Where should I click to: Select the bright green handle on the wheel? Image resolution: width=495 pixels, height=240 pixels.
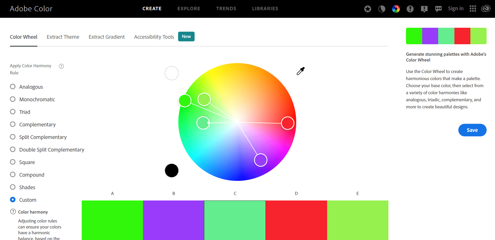pos(185,101)
